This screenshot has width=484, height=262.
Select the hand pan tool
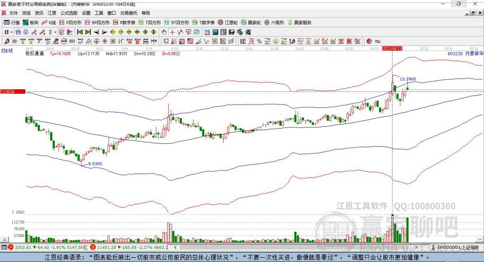164,32
